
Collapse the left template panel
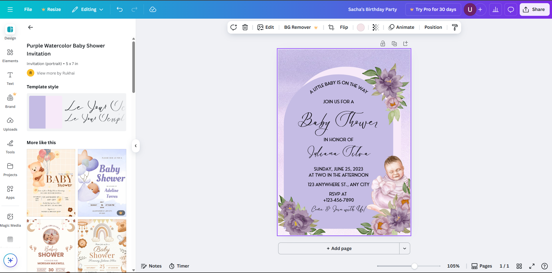tap(135, 146)
